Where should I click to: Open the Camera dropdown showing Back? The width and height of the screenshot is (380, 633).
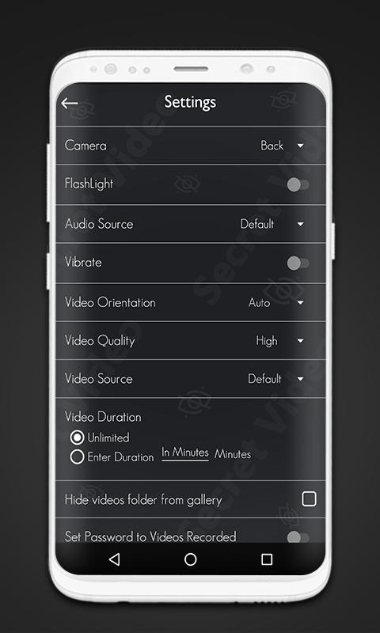tap(283, 146)
